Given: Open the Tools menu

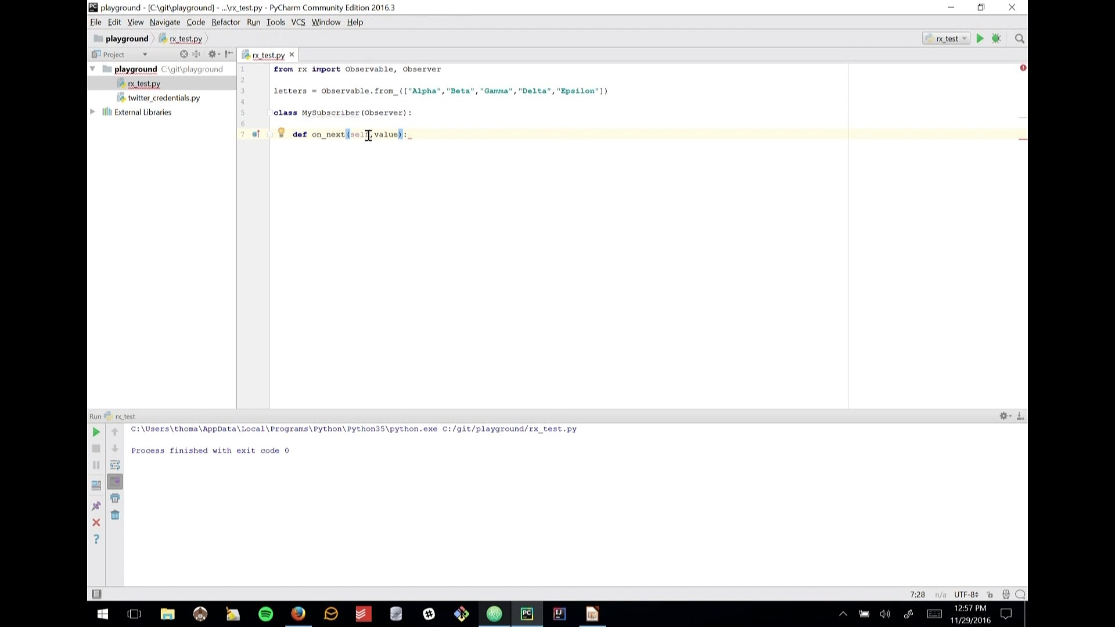Looking at the screenshot, I should (276, 22).
